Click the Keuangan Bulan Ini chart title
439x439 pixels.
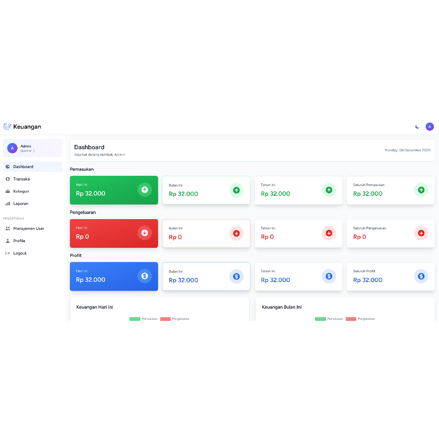[x=282, y=307]
